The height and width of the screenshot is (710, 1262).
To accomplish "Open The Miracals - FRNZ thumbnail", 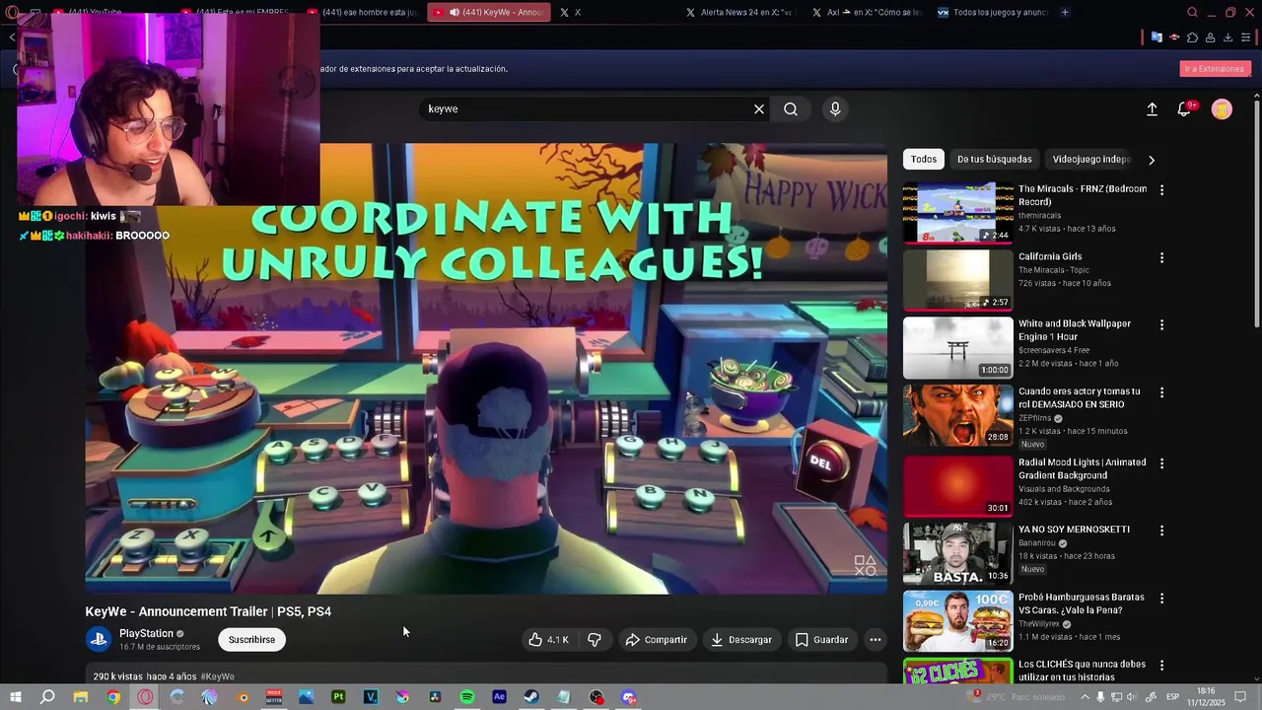I will (958, 213).
